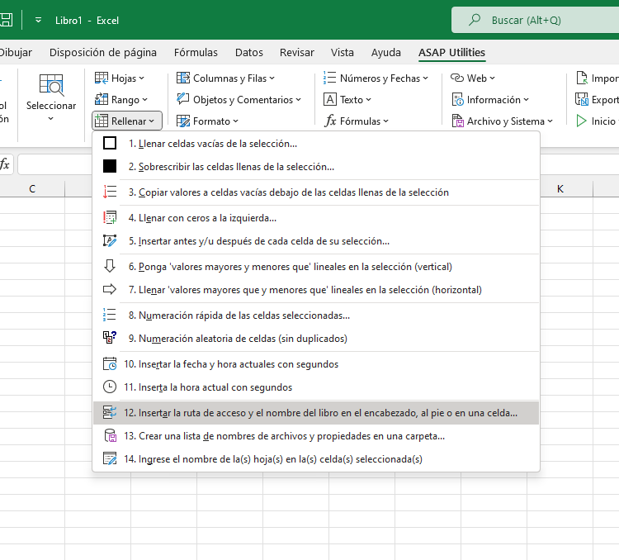Image resolution: width=619 pixels, height=560 pixels.
Task: Expand Números y Fechas dropdown
Action: point(376,78)
